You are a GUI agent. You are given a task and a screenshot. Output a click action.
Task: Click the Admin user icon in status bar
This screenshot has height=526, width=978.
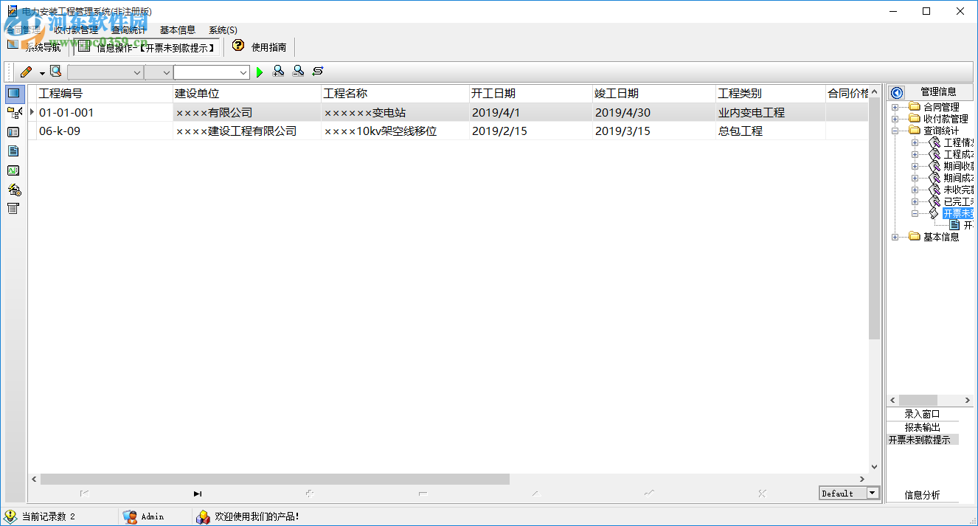130,517
